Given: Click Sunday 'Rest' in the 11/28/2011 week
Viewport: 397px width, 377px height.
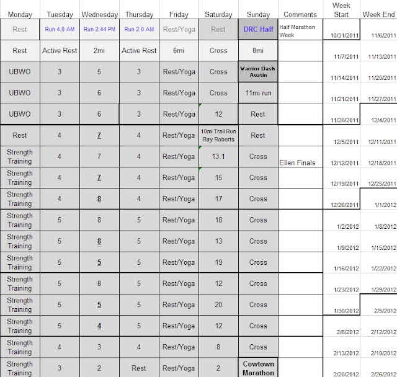Looking at the screenshot, I should [x=258, y=114].
